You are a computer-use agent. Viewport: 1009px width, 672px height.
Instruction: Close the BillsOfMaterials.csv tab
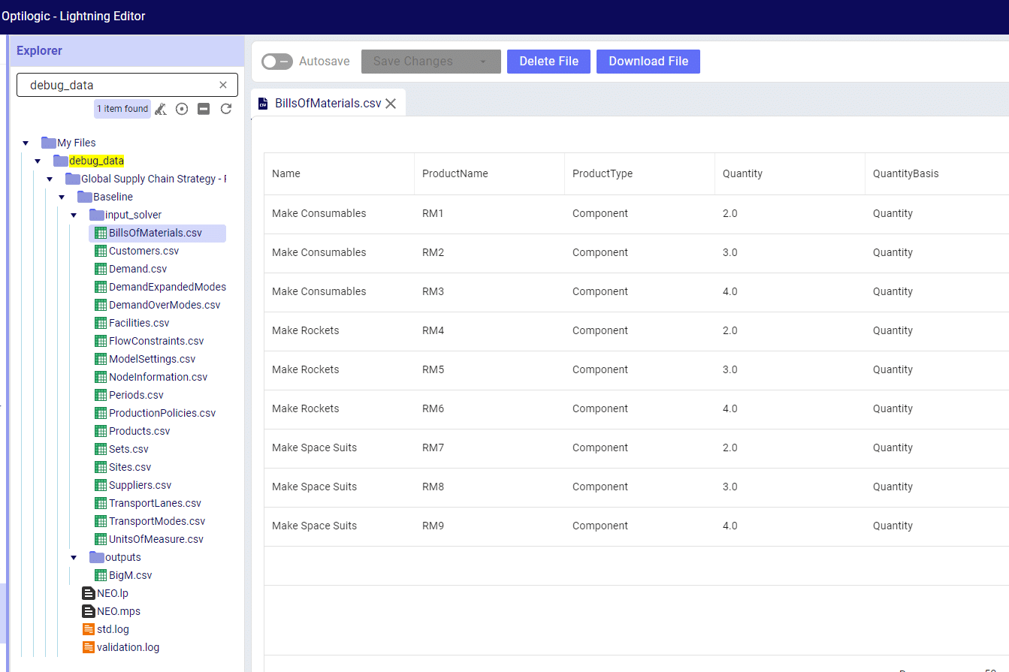click(x=391, y=104)
